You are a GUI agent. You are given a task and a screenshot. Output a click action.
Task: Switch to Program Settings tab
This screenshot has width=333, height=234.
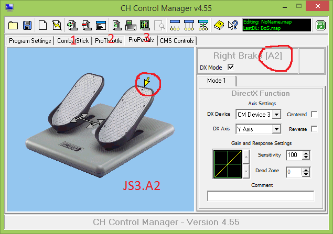point(30,41)
